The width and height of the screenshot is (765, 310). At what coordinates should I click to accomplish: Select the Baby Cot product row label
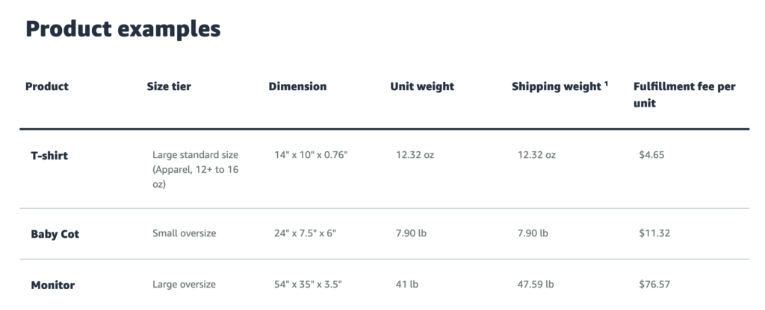(55, 234)
